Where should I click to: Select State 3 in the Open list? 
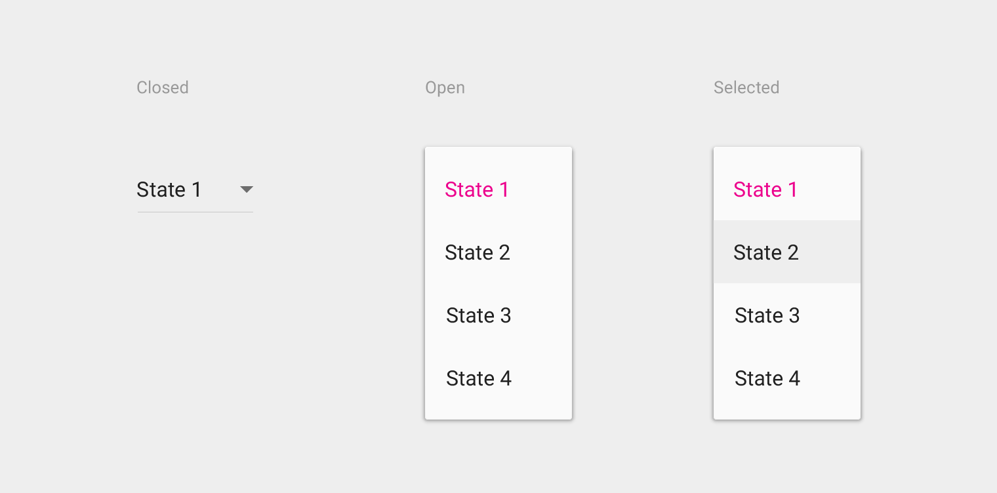click(479, 315)
